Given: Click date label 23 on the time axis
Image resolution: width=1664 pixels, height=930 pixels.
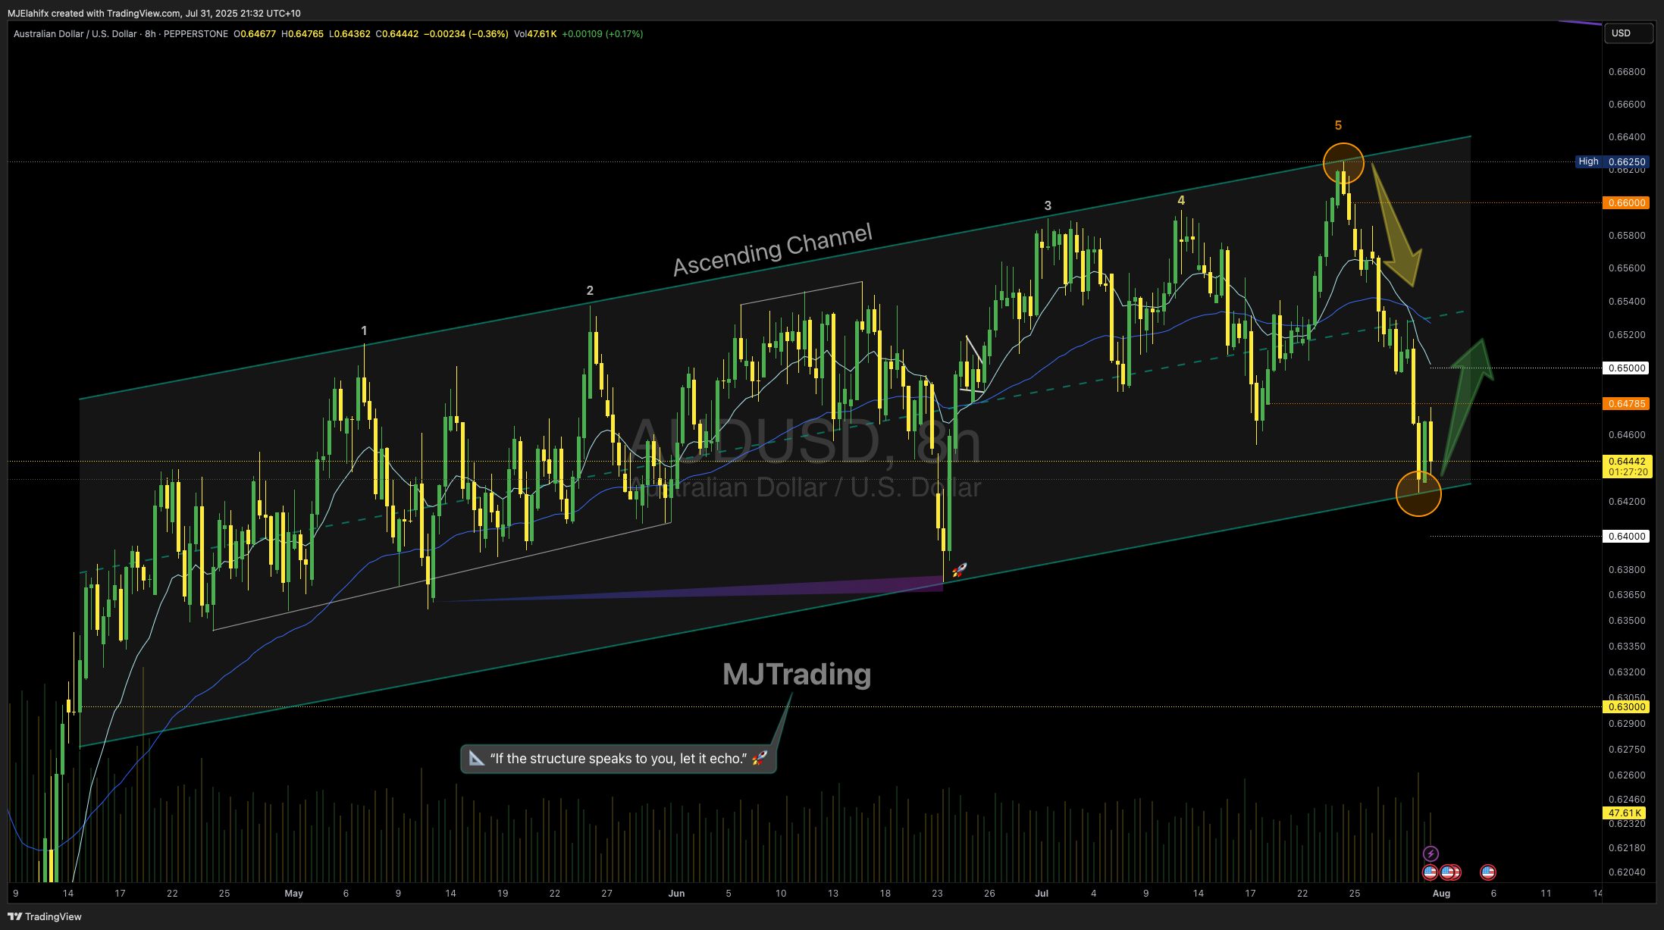Looking at the screenshot, I should click(x=937, y=894).
